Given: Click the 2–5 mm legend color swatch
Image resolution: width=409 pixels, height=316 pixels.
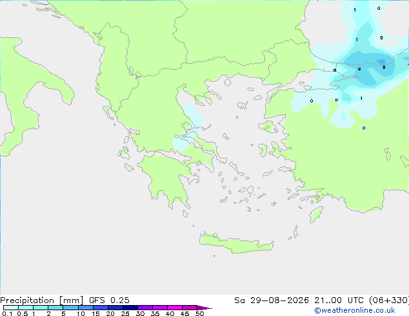Looking at the screenshot, I should (55, 308).
